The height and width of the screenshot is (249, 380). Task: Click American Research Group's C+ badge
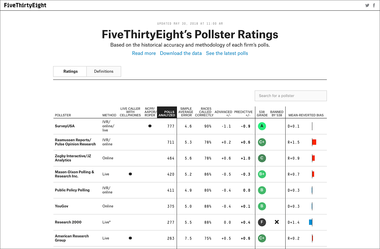click(262, 238)
